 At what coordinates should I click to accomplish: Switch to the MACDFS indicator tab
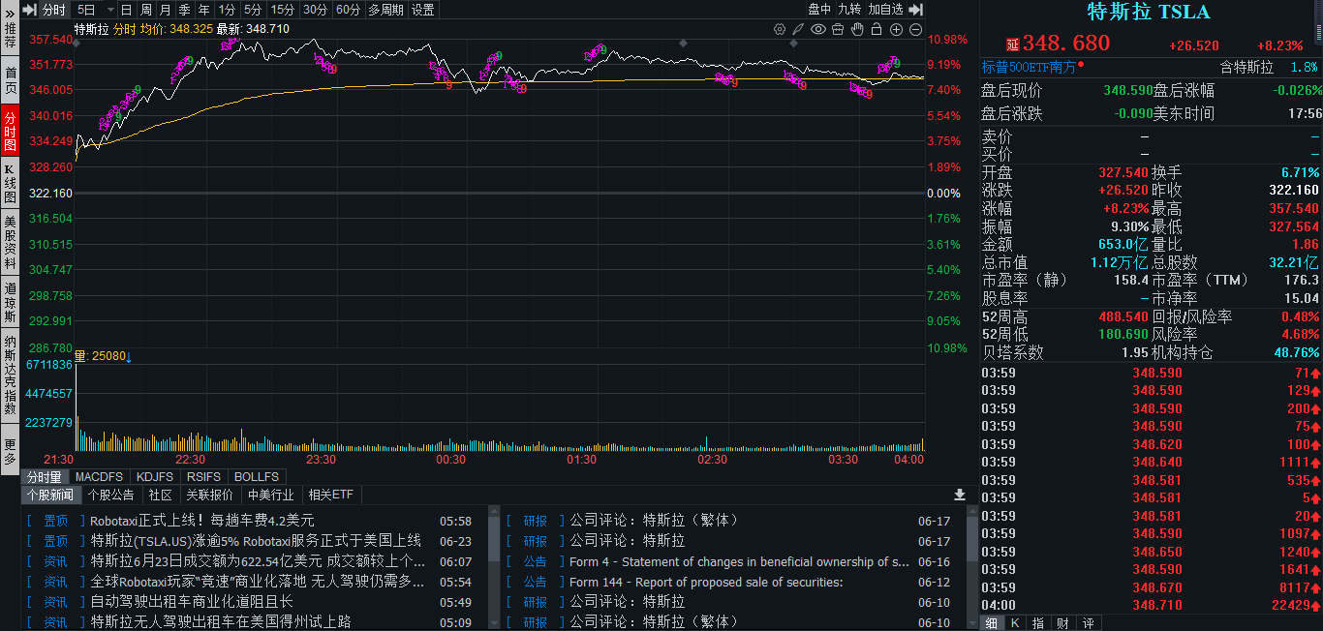coord(100,477)
